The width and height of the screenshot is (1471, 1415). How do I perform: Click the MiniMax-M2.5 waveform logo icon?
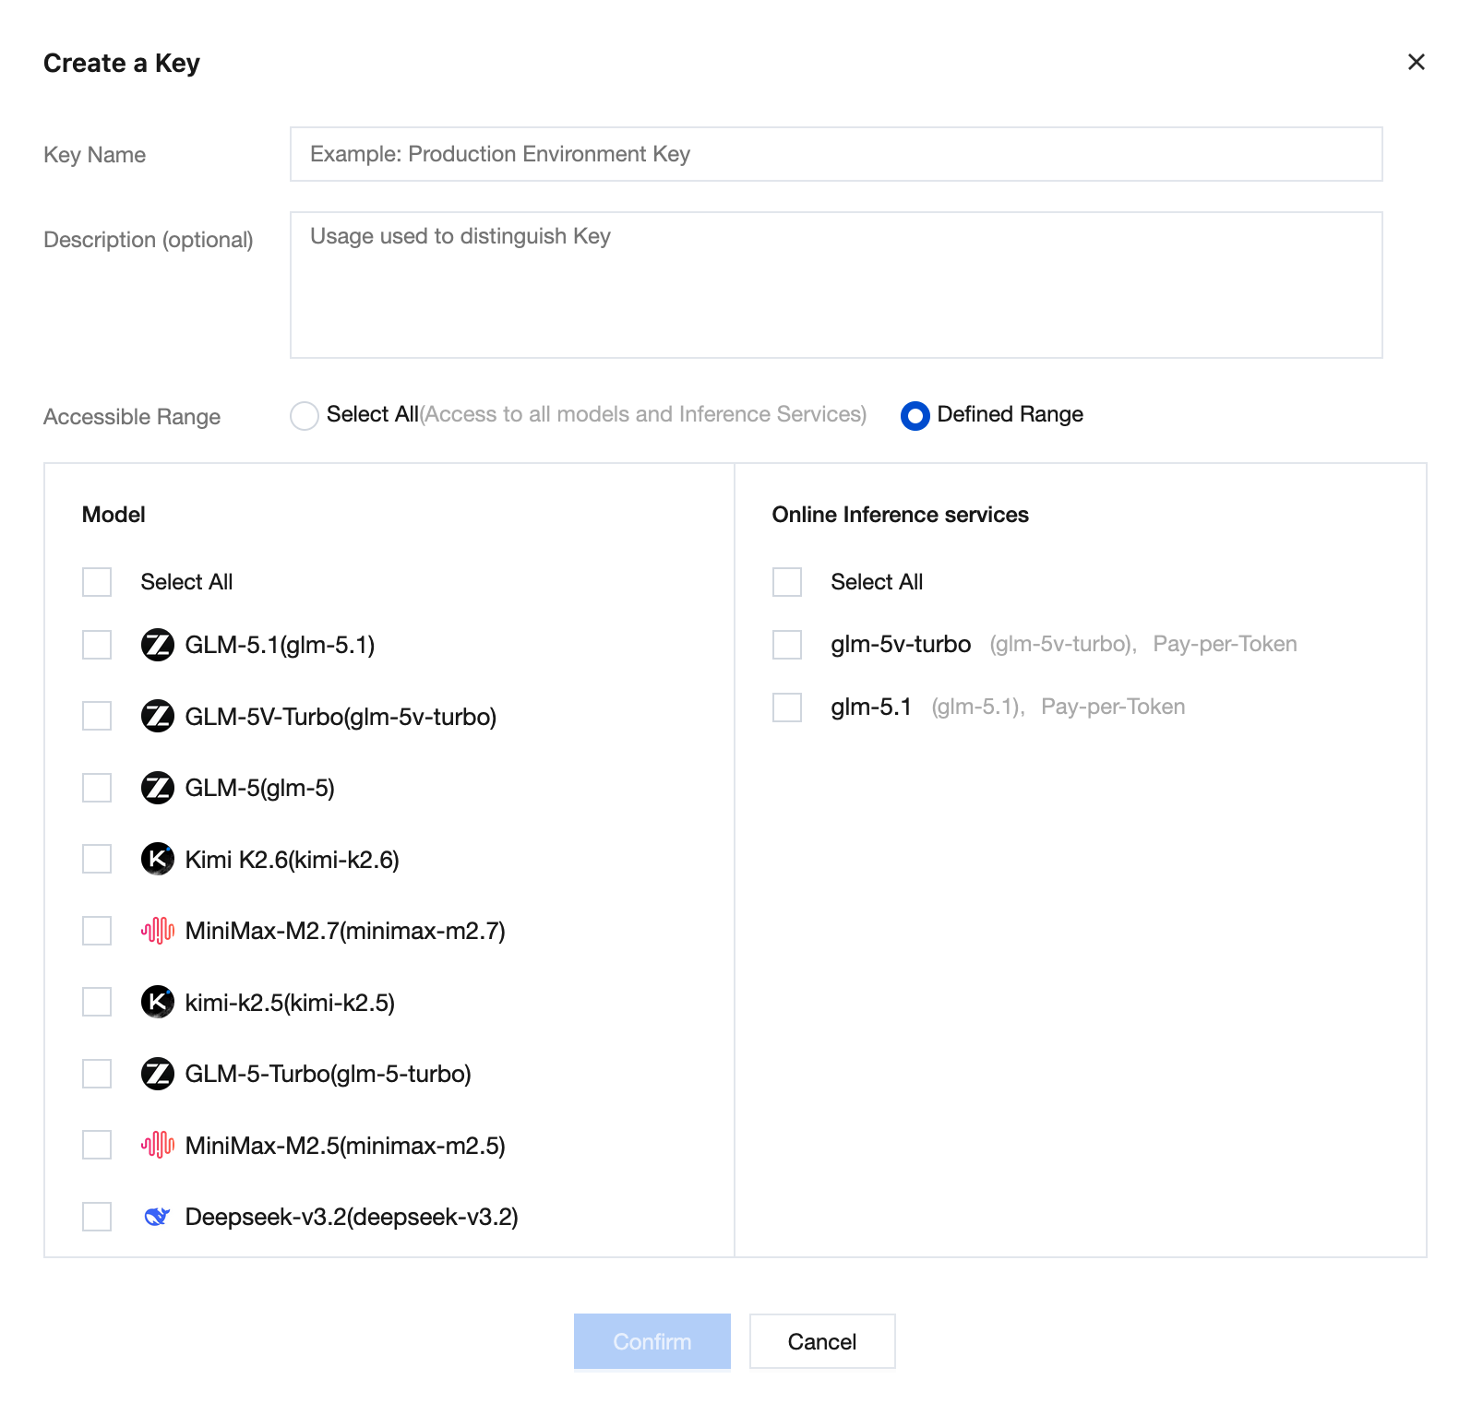tap(158, 1146)
